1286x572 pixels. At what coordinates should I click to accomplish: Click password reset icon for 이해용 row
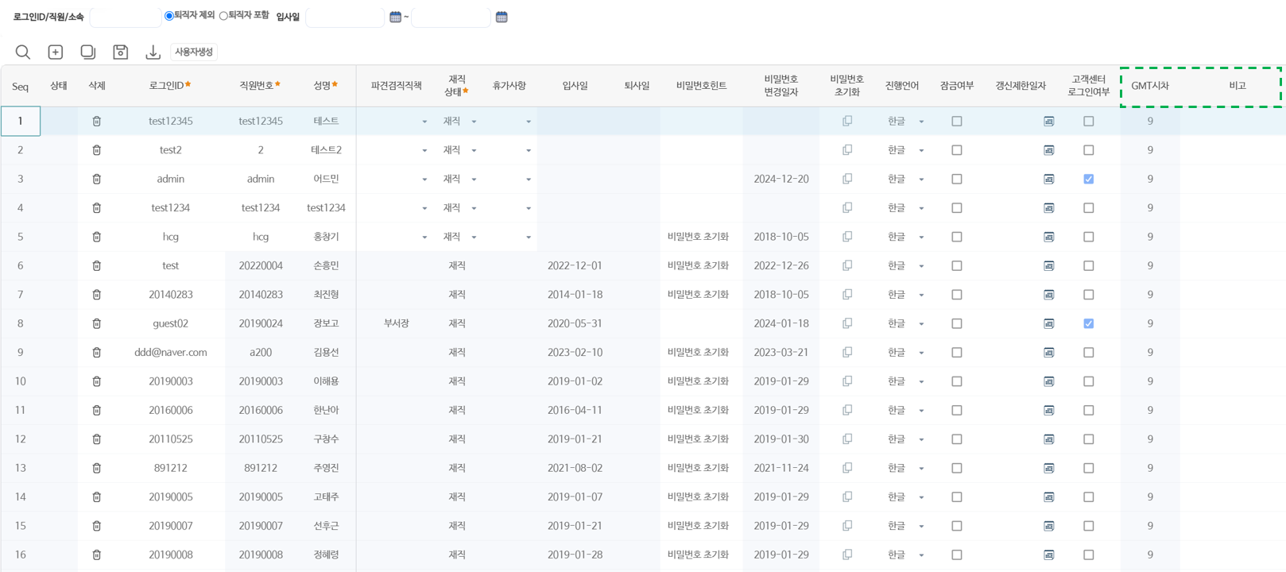click(847, 381)
